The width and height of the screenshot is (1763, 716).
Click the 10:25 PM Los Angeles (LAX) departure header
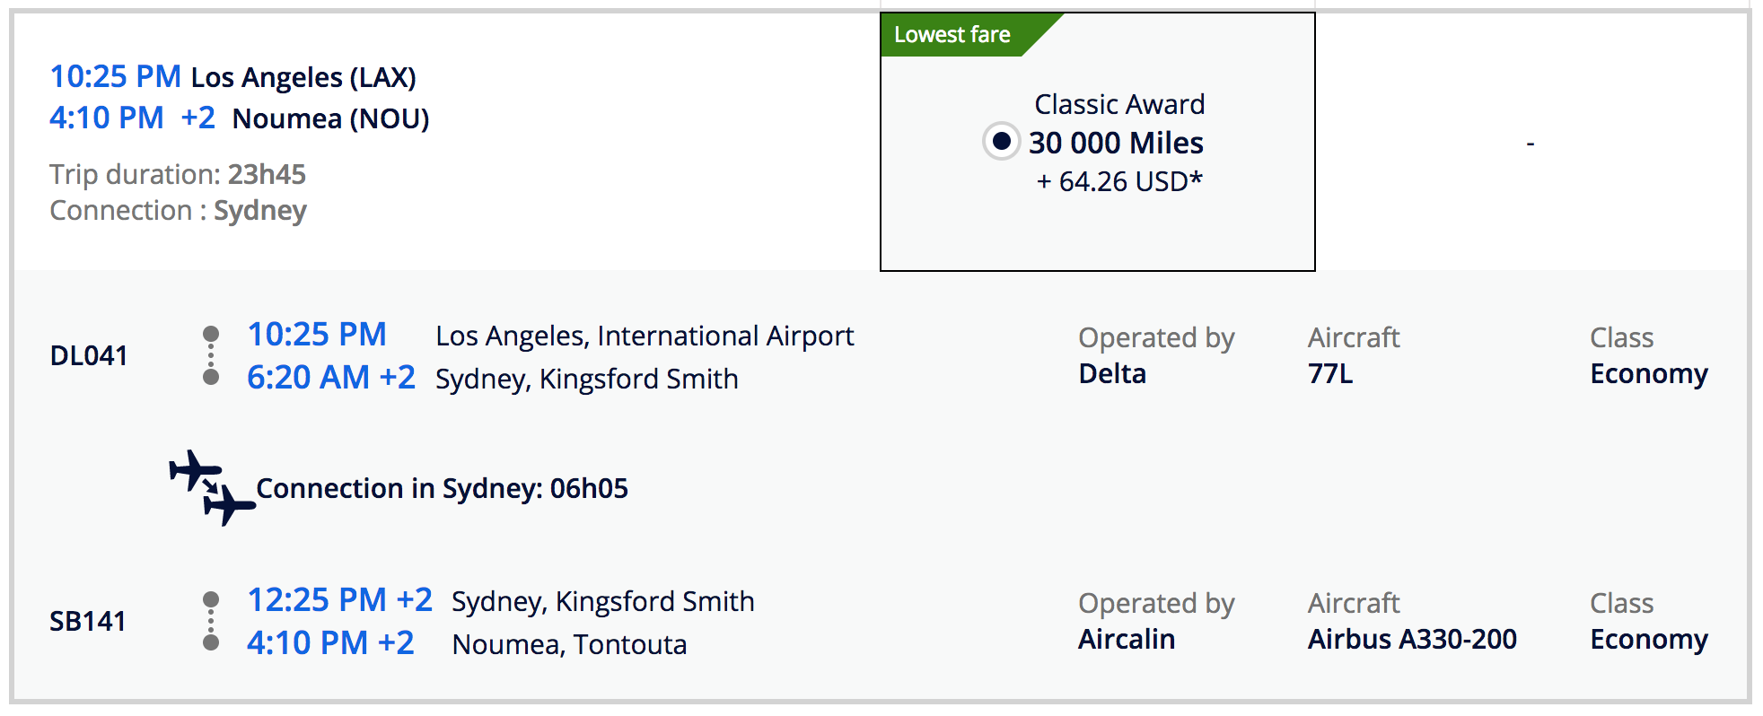click(232, 77)
